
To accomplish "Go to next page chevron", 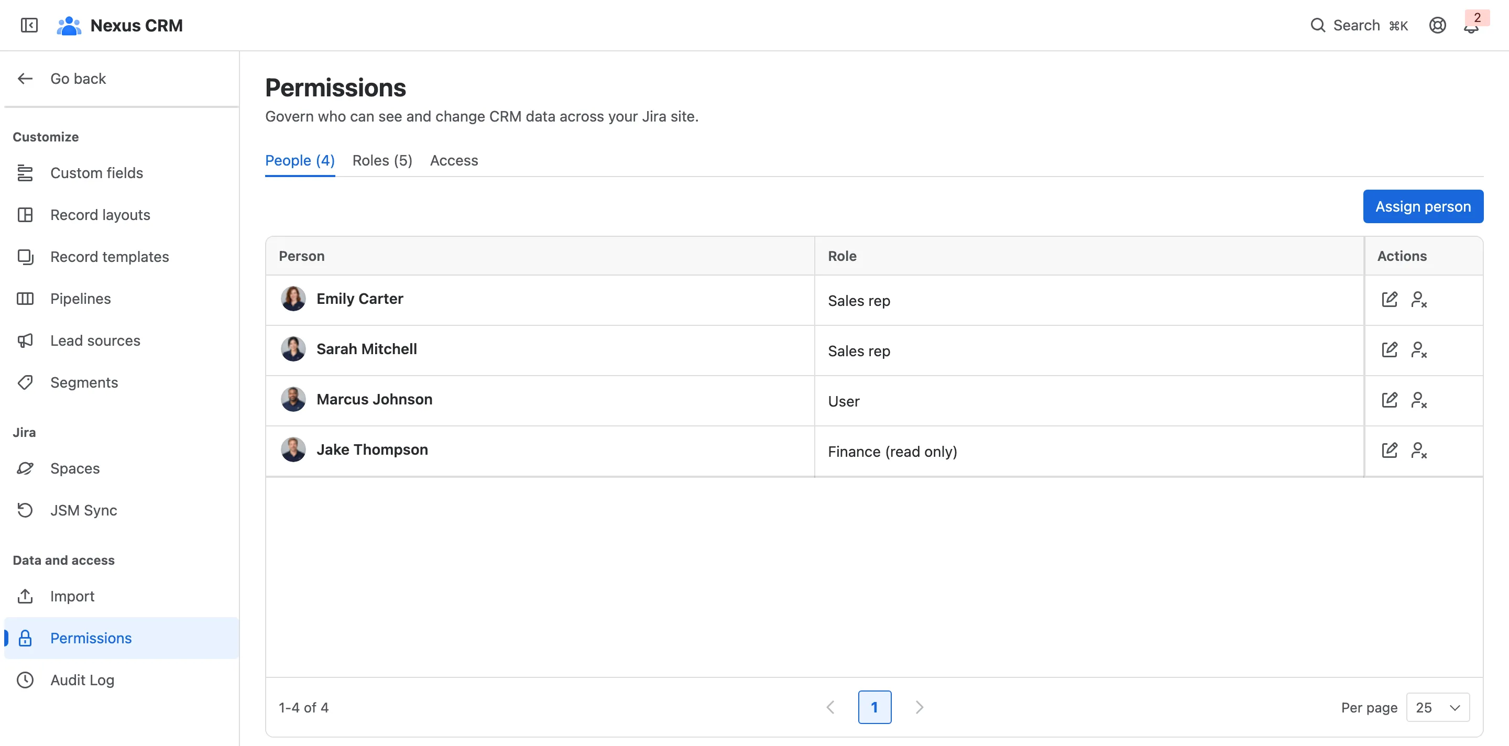I will point(919,707).
